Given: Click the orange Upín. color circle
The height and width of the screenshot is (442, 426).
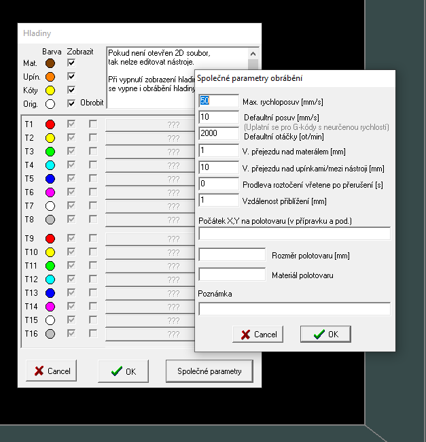Looking at the screenshot, I should coord(50,77).
